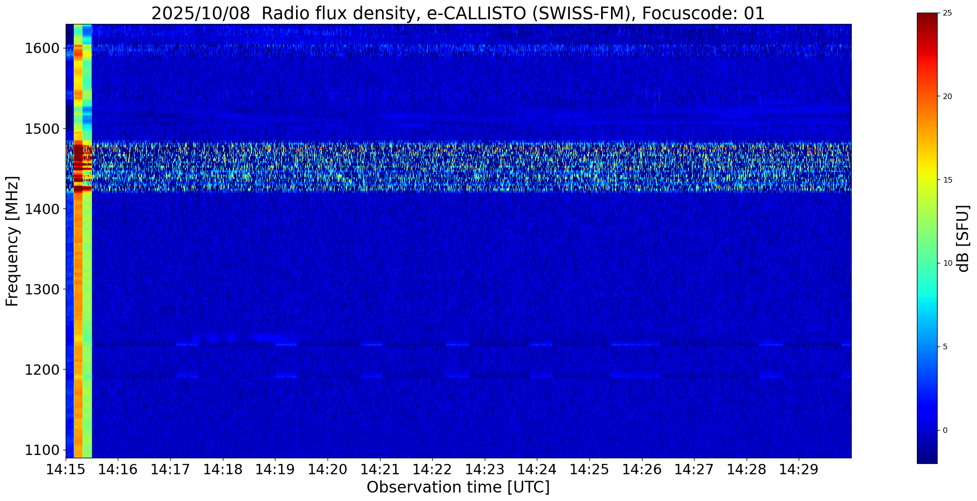This screenshot has height=501, width=977.
Task: Click the 14:19 time tick label
Action: pos(275,469)
